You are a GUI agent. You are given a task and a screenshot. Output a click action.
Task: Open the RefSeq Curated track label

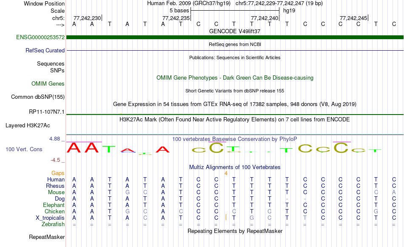[45, 50]
